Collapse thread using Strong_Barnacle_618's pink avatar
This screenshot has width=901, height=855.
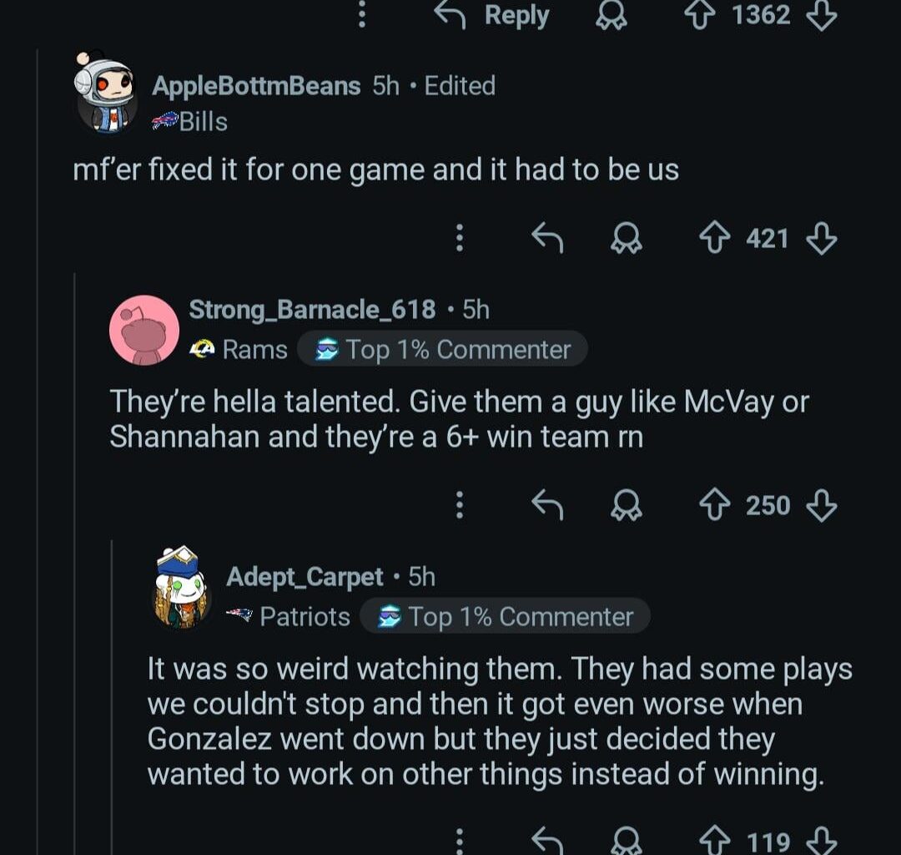144,330
